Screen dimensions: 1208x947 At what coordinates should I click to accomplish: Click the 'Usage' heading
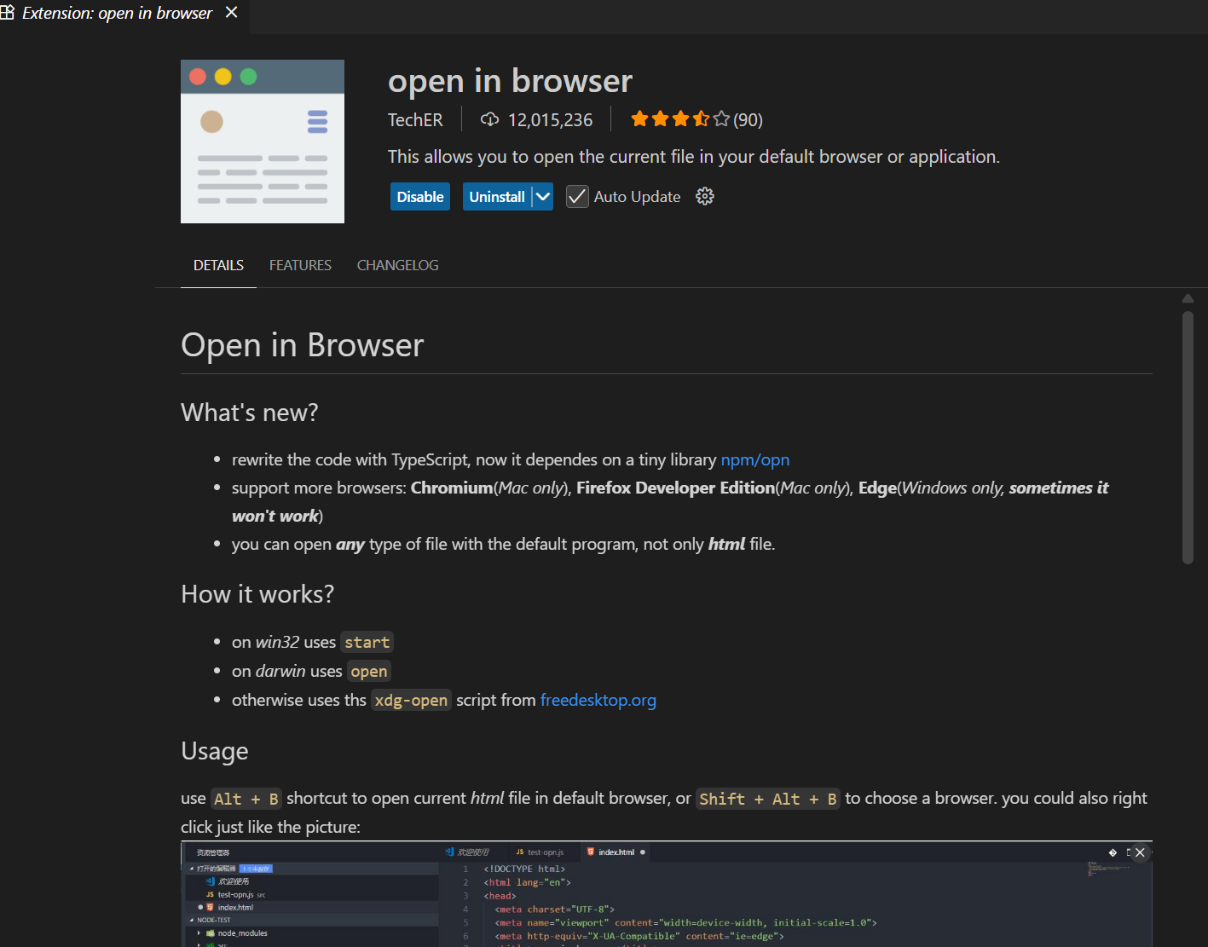point(215,751)
